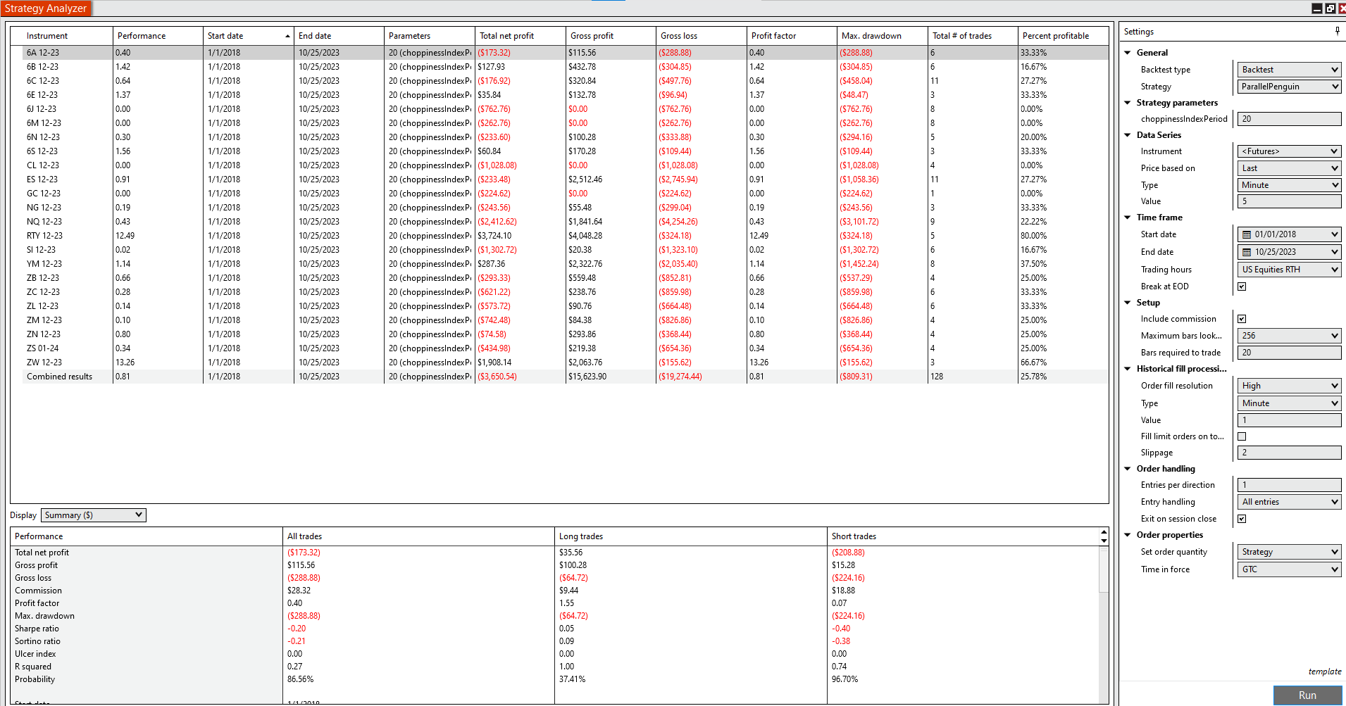
Task: Collapse the General settings section
Action: (1128, 53)
